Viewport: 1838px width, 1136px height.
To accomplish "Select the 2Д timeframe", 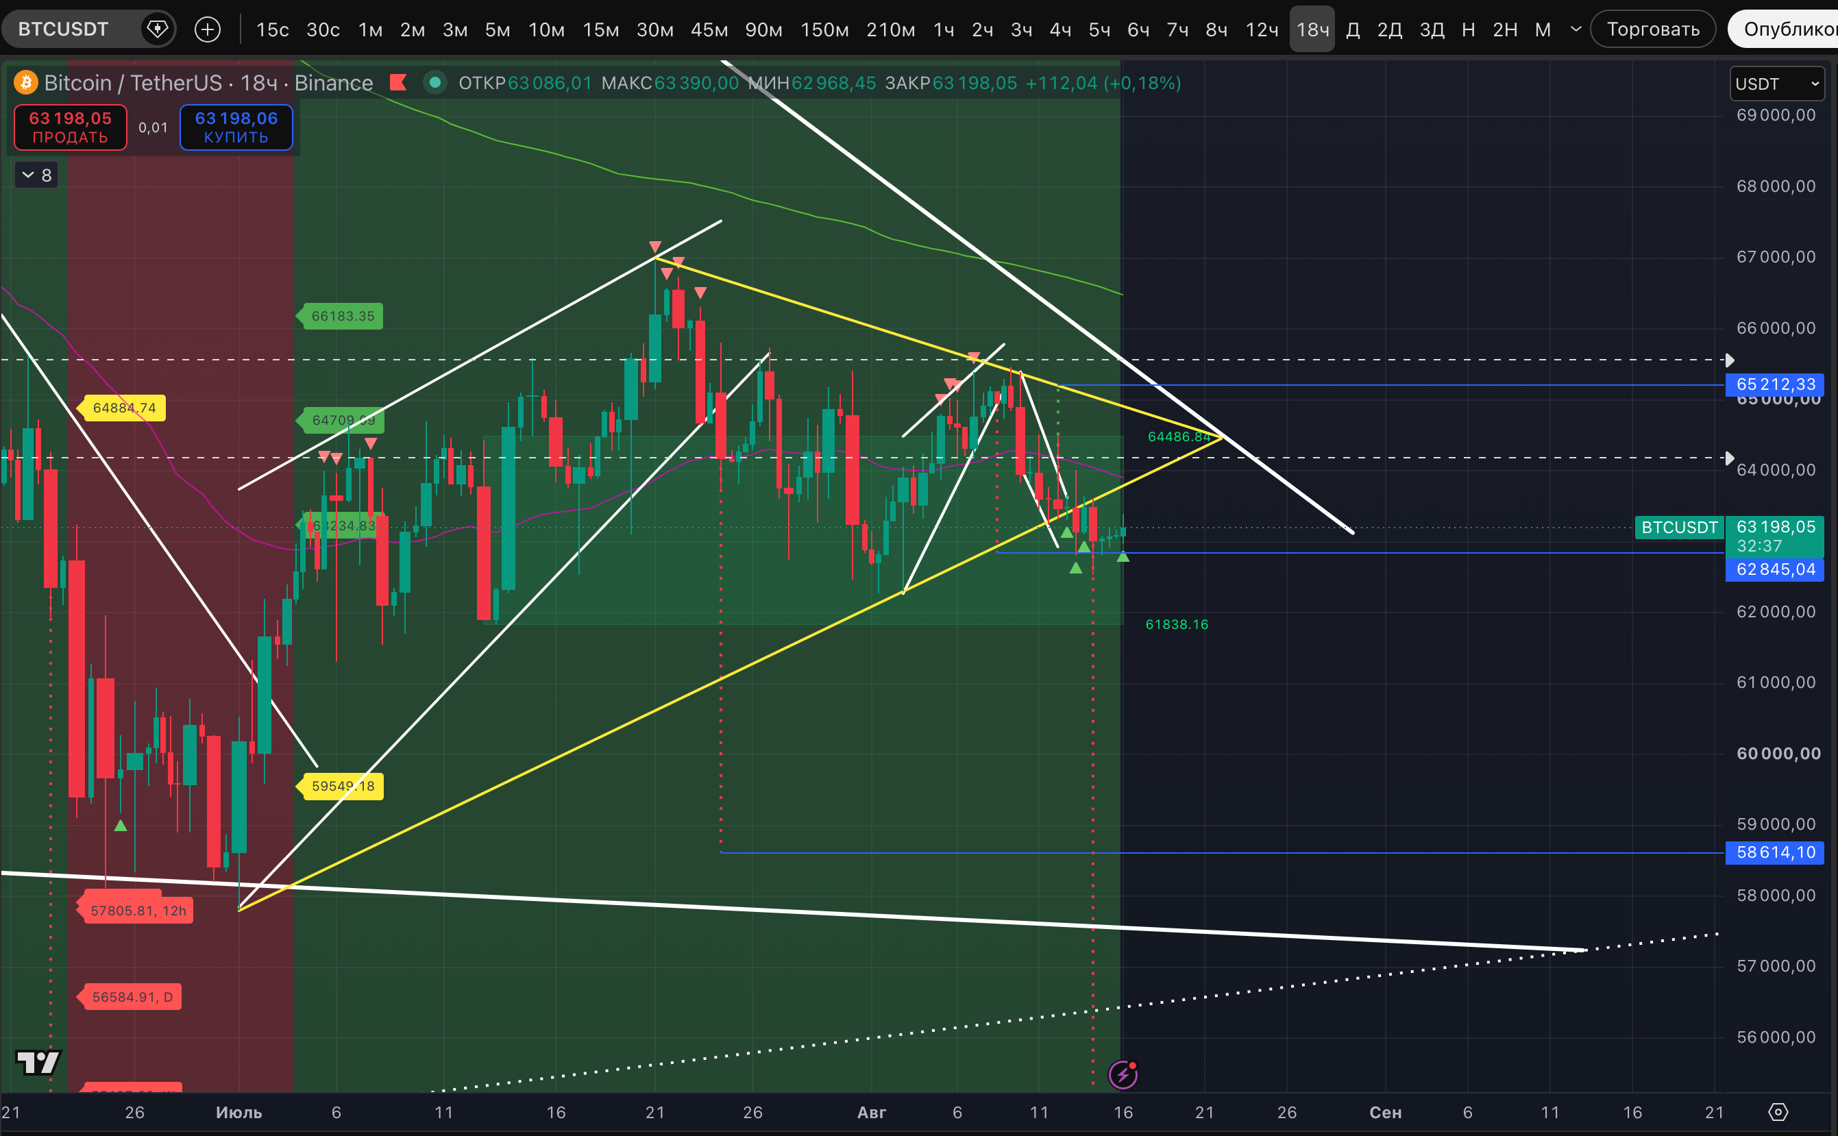I will 1389,30.
